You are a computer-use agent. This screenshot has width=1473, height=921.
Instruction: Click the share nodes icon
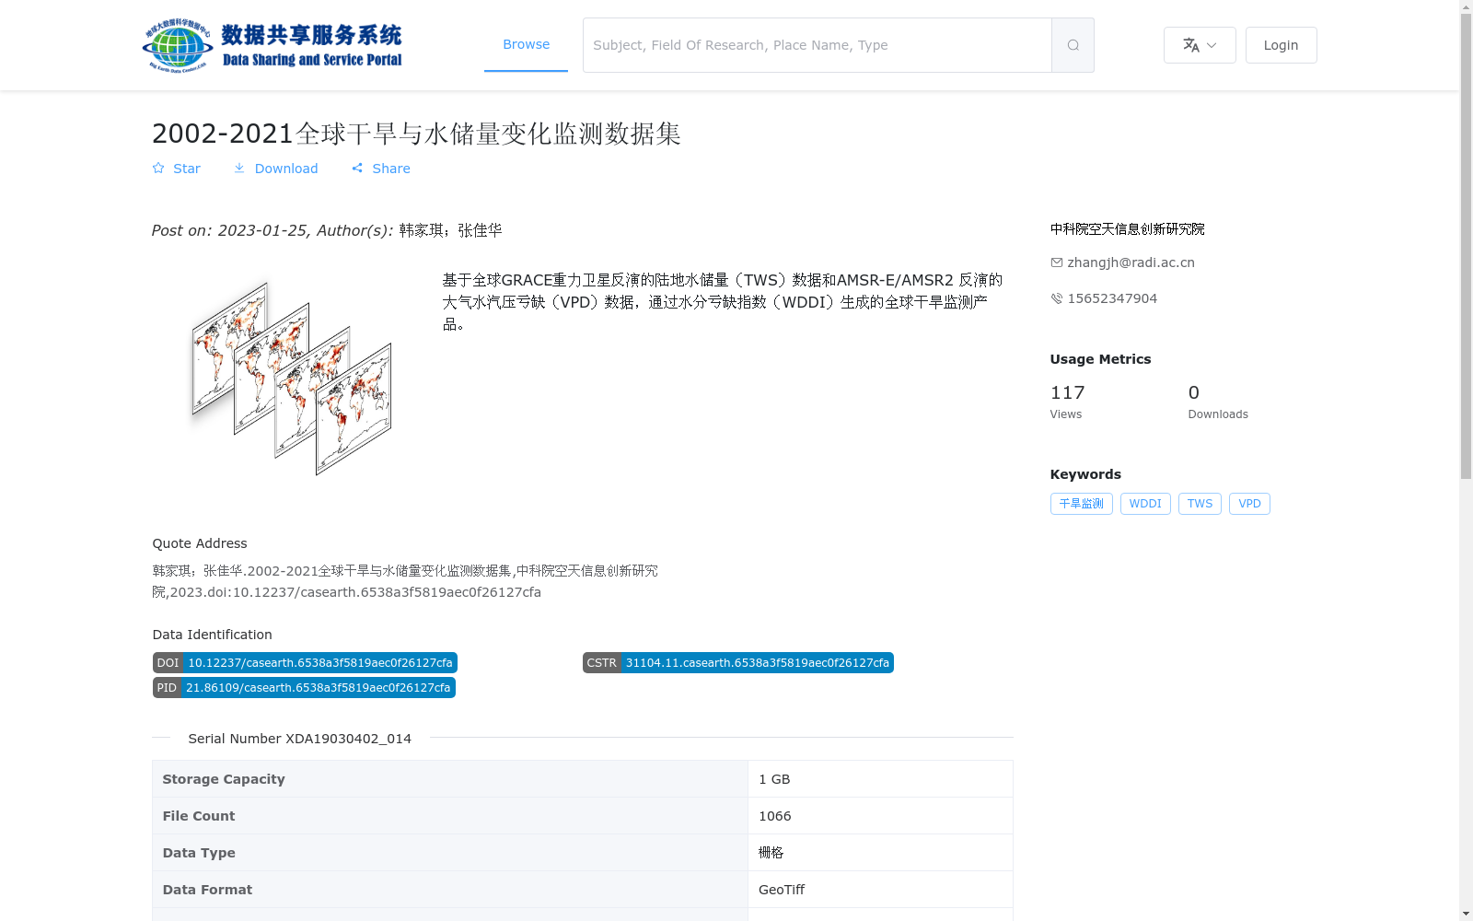(x=357, y=169)
